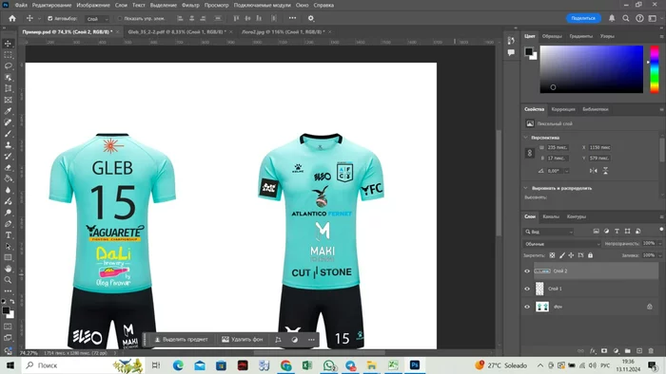Collapse the Перспектива section
This screenshot has width=666, height=374.
coord(526,138)
